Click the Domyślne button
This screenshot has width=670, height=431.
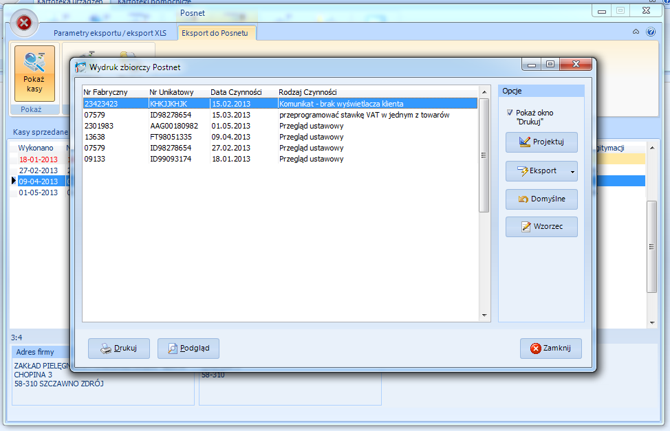tap(541, 199)
